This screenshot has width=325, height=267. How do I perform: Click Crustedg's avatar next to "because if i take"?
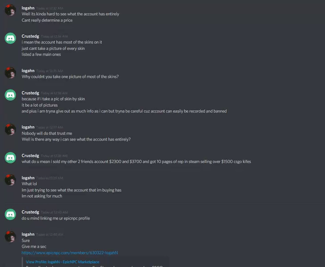click(x=10, y=95)
